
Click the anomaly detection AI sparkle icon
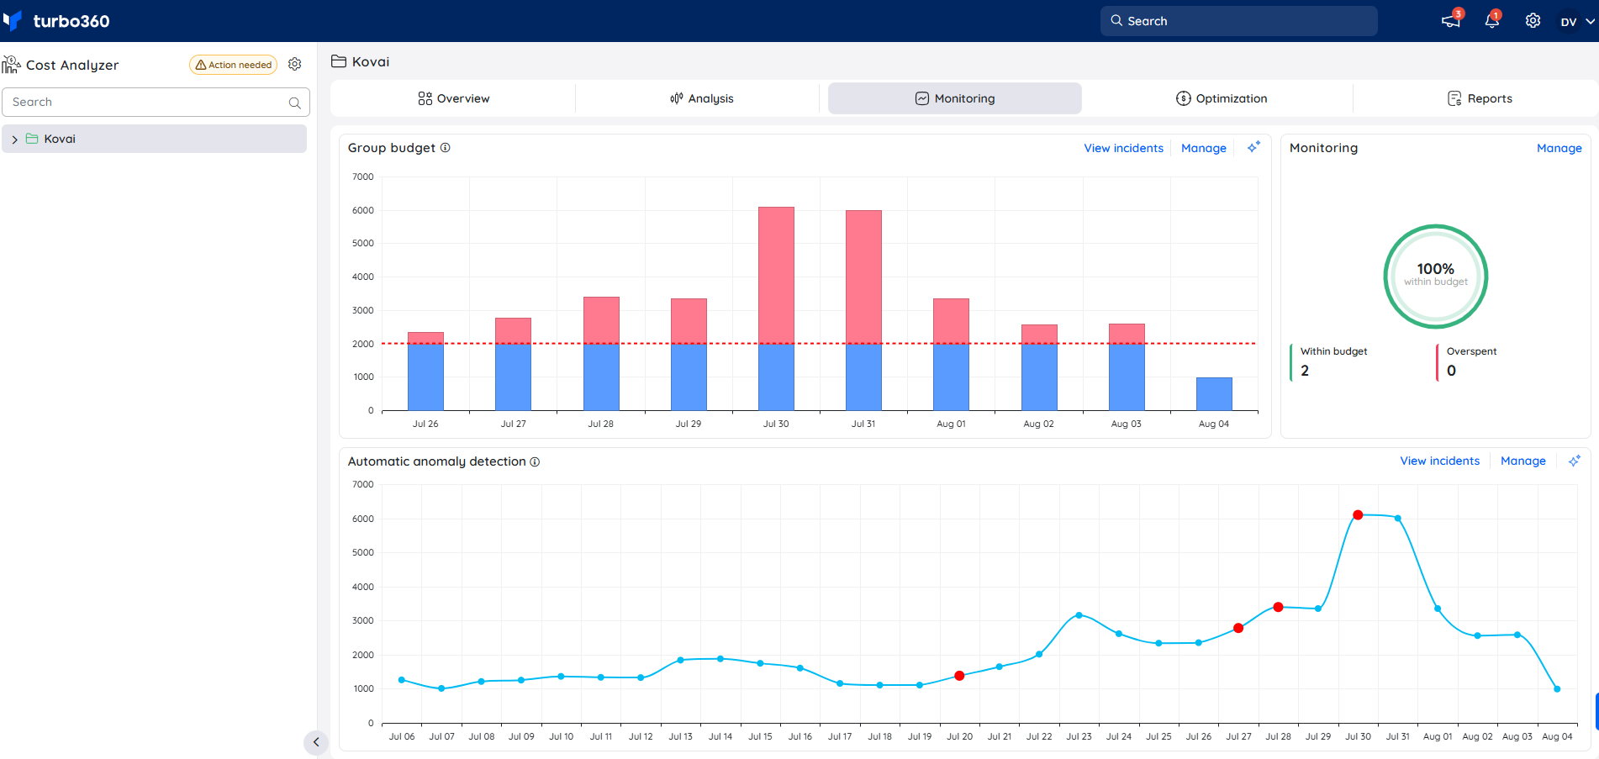[1575, 461]
